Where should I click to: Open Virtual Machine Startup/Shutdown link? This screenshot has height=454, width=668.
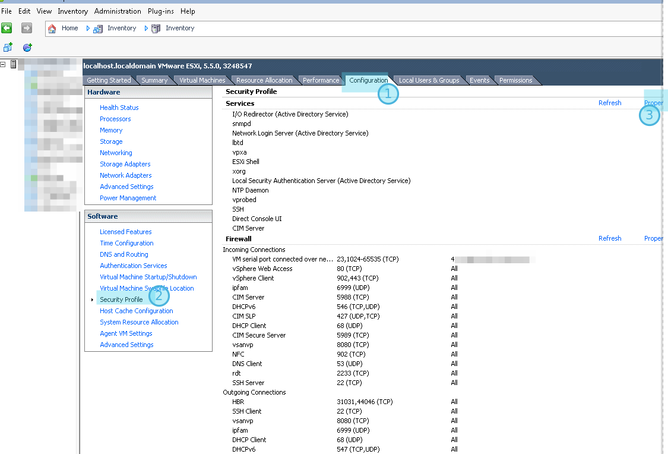pos(148,277)
